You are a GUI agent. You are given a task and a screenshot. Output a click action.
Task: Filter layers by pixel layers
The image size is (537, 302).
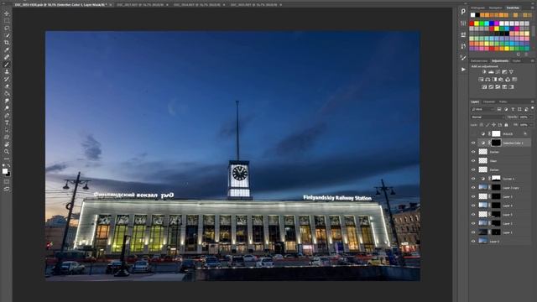(x=499, y=109)
